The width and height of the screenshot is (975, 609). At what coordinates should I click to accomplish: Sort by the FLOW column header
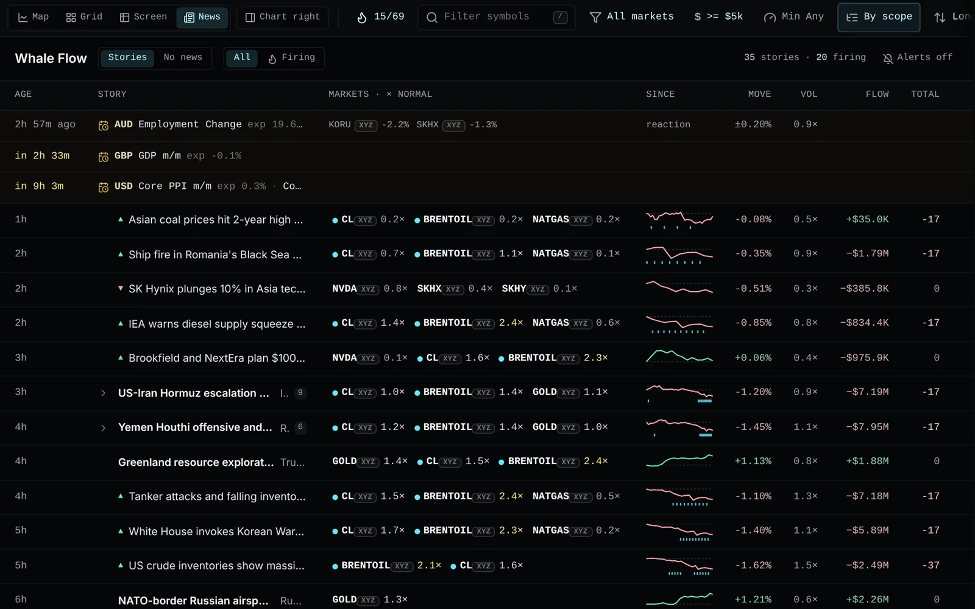[877, 94]
